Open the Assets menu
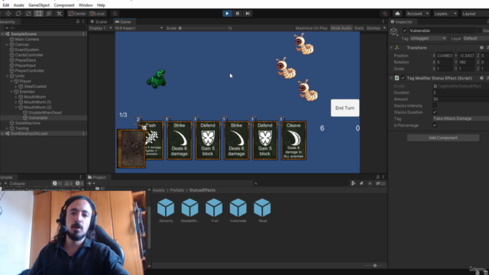The image size is (489, 275). point(18,5)
